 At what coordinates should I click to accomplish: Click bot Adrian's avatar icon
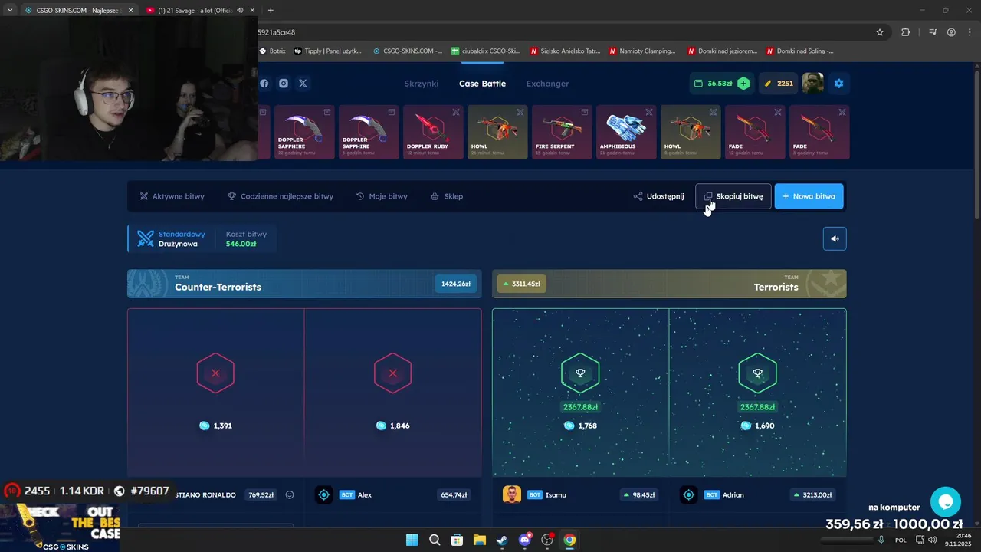pos(689,495)
